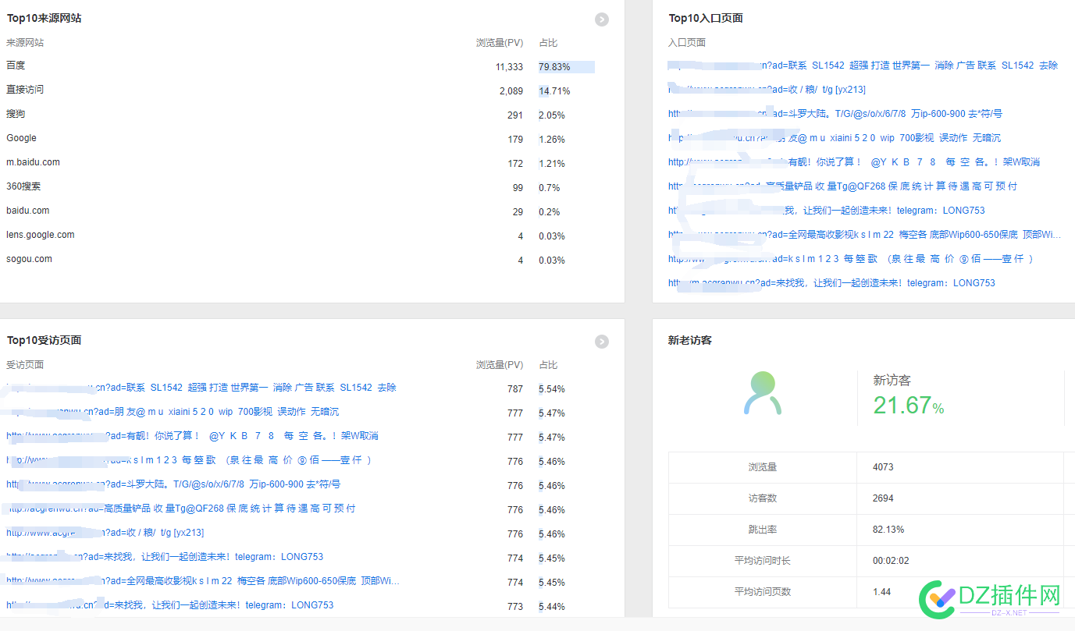Open entry page link with 泉往最高价

(851, 259)
